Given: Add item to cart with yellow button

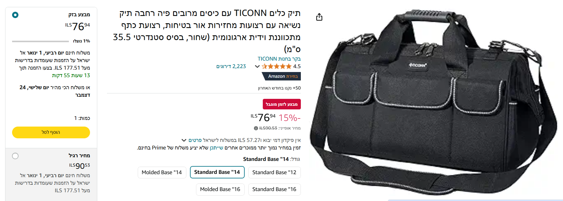Looking at the screenshot, I should pos(51,132).
